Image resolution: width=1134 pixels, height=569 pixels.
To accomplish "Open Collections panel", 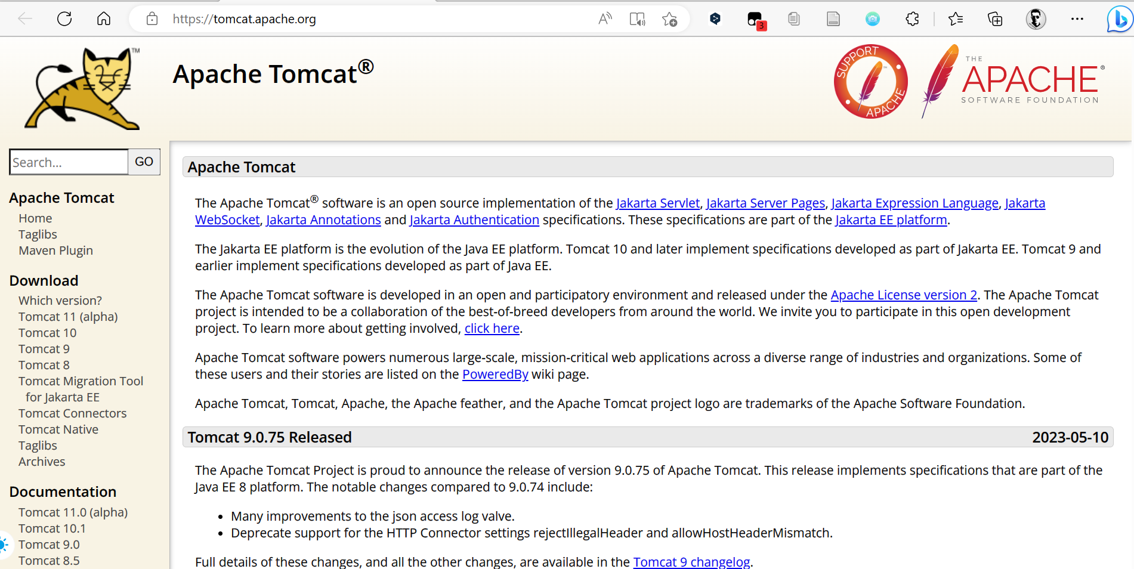I will (x=995, y=19).
